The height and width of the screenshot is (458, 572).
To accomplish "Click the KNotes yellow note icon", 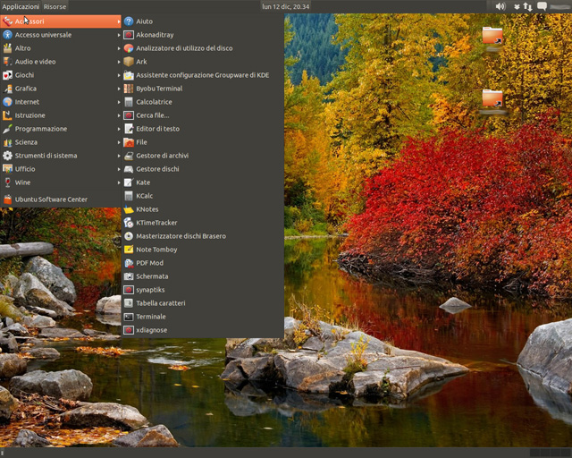I will [x=129, y=209].
